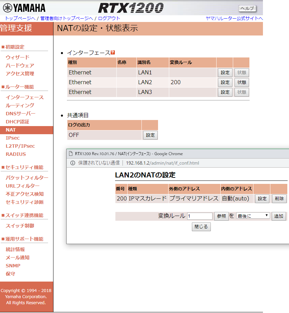
Task: Click the ログアウト link
Action: point(109,18)
